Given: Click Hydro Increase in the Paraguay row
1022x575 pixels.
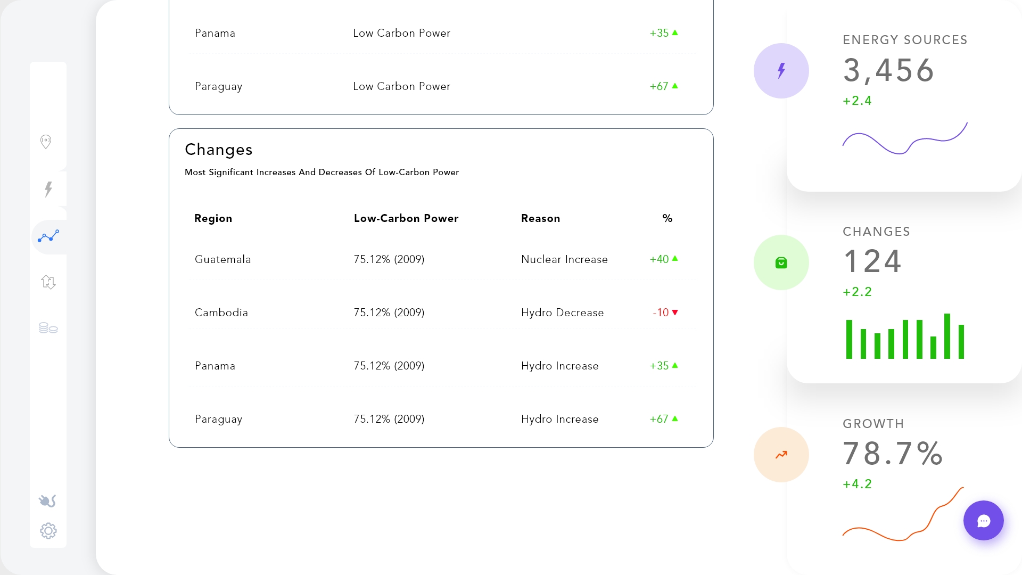Looking at the screenshot, I should 560,419.
